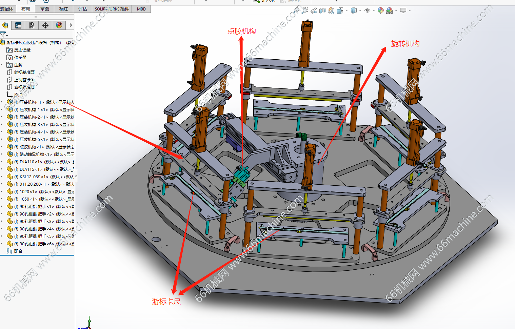Click the 历史记录 folder icon
Viewport: 515px width, 329px height.
click(9, 50)
